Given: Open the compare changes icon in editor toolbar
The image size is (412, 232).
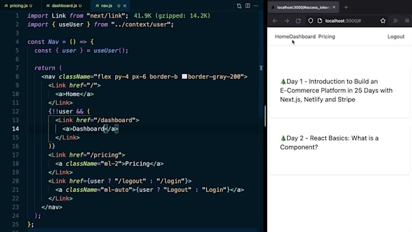Looking at the screenshot, I should pyautogui.click(x=239, y=5).
